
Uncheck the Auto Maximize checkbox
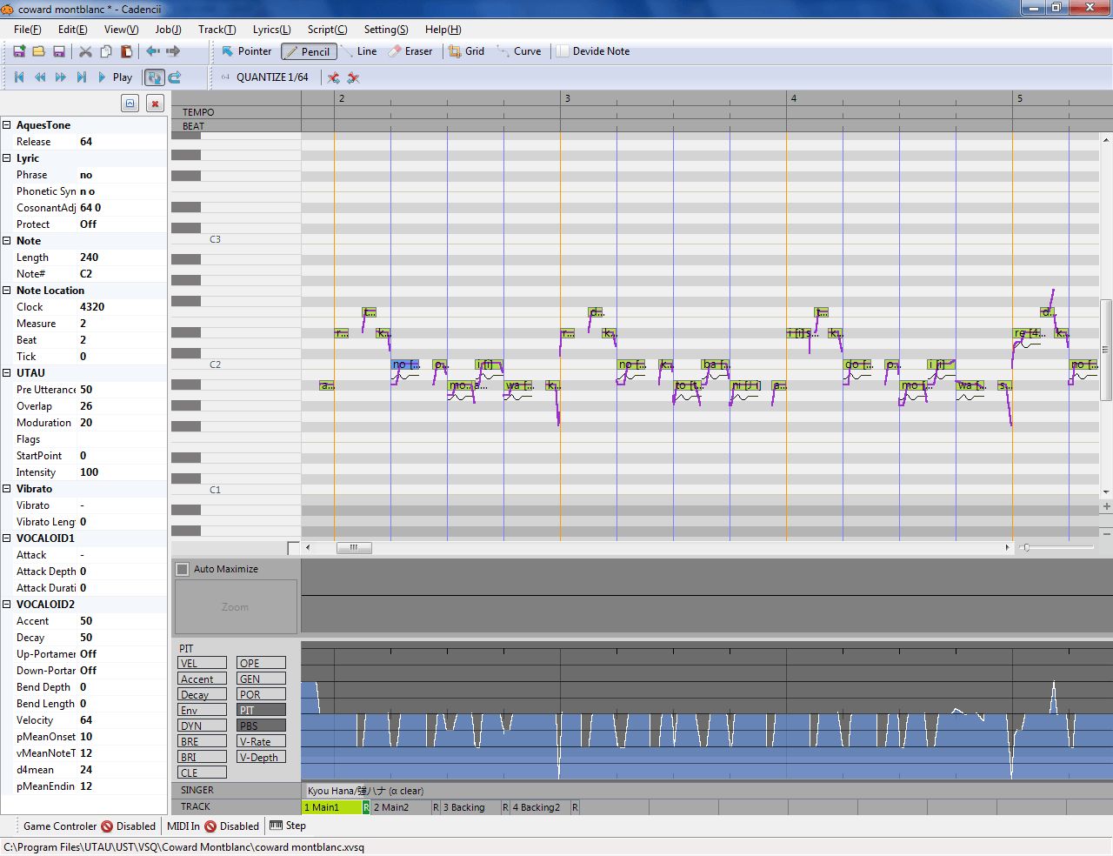[x=182, y=568]
